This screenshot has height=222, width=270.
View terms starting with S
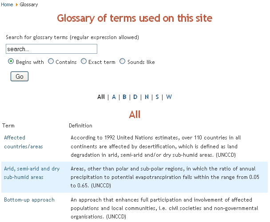tap(157, 97)
